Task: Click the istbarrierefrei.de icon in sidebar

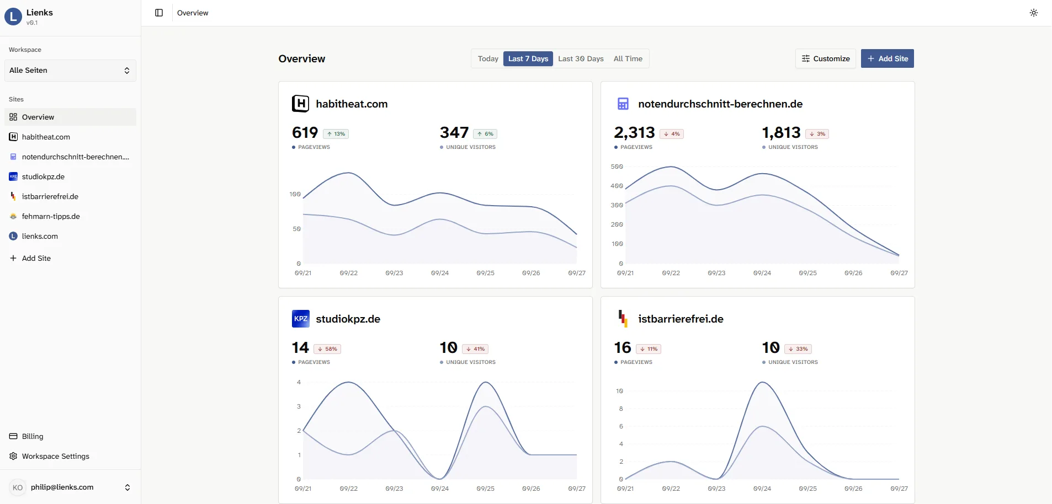Action: (13, 196)
